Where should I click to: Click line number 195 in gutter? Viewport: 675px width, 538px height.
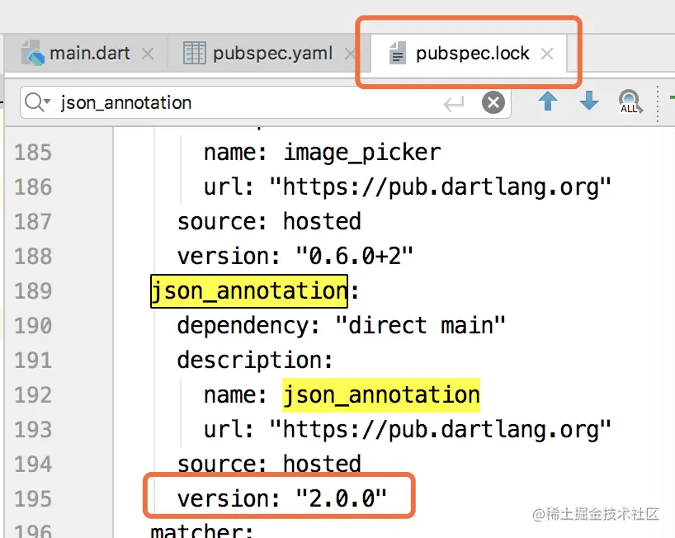click(x=33, y=499)
